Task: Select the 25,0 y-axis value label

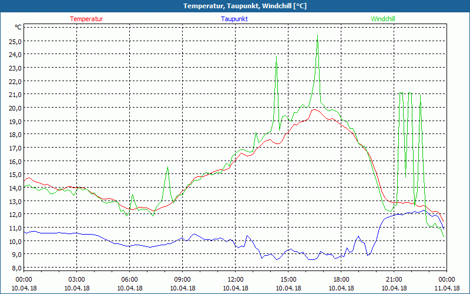Action: (x=14, y=42)
